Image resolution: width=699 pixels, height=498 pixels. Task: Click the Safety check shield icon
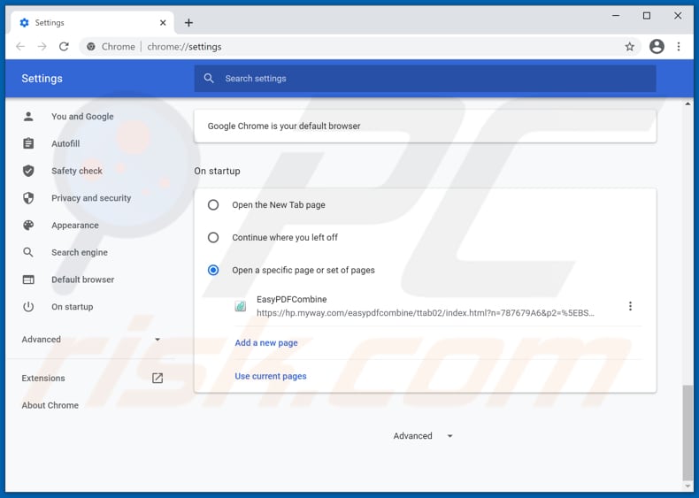(x=28, y=171)
